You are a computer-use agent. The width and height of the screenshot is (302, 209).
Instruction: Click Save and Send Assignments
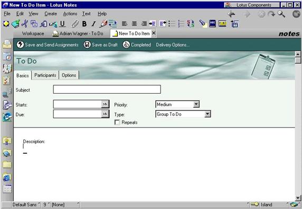(48, 45)
